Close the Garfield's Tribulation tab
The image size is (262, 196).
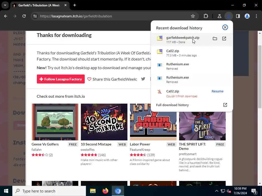click(x=65, y=5)
